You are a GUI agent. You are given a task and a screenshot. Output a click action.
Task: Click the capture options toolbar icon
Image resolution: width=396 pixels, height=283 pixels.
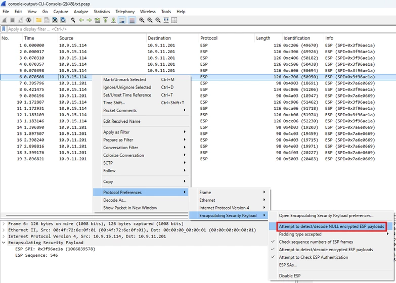(x=28, y=20)
